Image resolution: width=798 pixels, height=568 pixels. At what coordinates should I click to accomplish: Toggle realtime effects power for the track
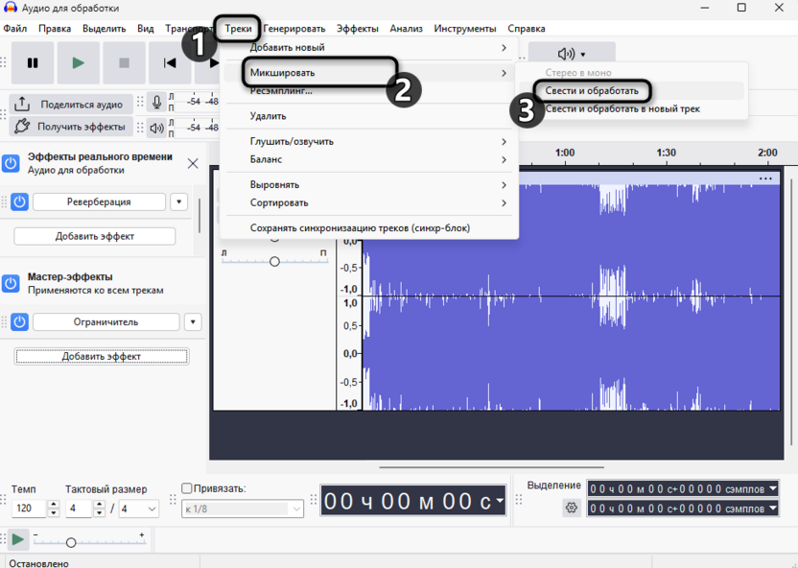(x=11, y=163)
